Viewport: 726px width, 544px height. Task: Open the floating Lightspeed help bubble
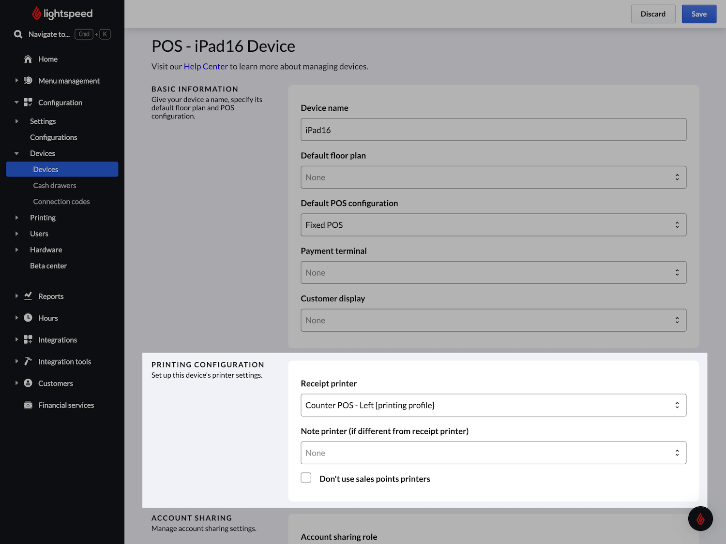click(700, 518)
